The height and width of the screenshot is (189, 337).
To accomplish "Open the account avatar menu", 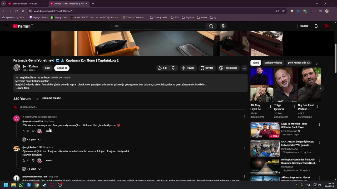I will pyautogui.click(x=326, y=26).
